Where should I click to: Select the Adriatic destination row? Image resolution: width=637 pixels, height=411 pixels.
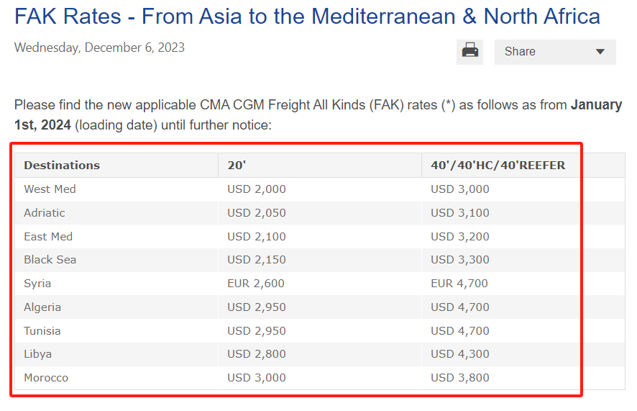(45, 213)
